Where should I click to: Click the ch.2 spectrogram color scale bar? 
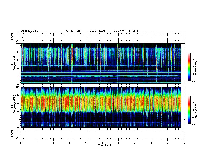[x=189, y=110]
